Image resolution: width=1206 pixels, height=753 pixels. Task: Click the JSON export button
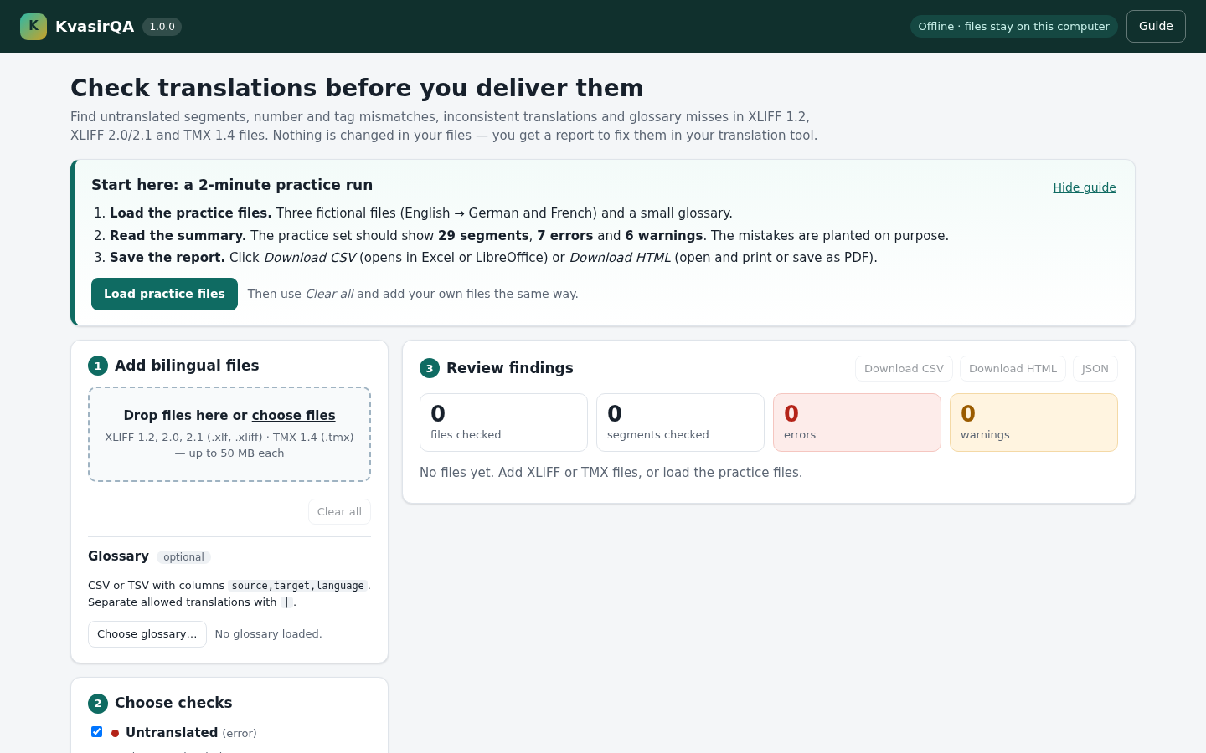coord(1095,369)
